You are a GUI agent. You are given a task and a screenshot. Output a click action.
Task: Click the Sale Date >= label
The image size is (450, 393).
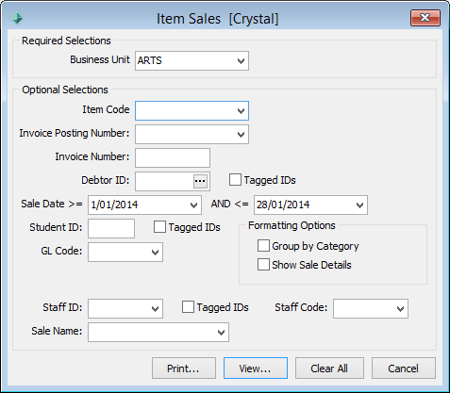click(52, 204)
